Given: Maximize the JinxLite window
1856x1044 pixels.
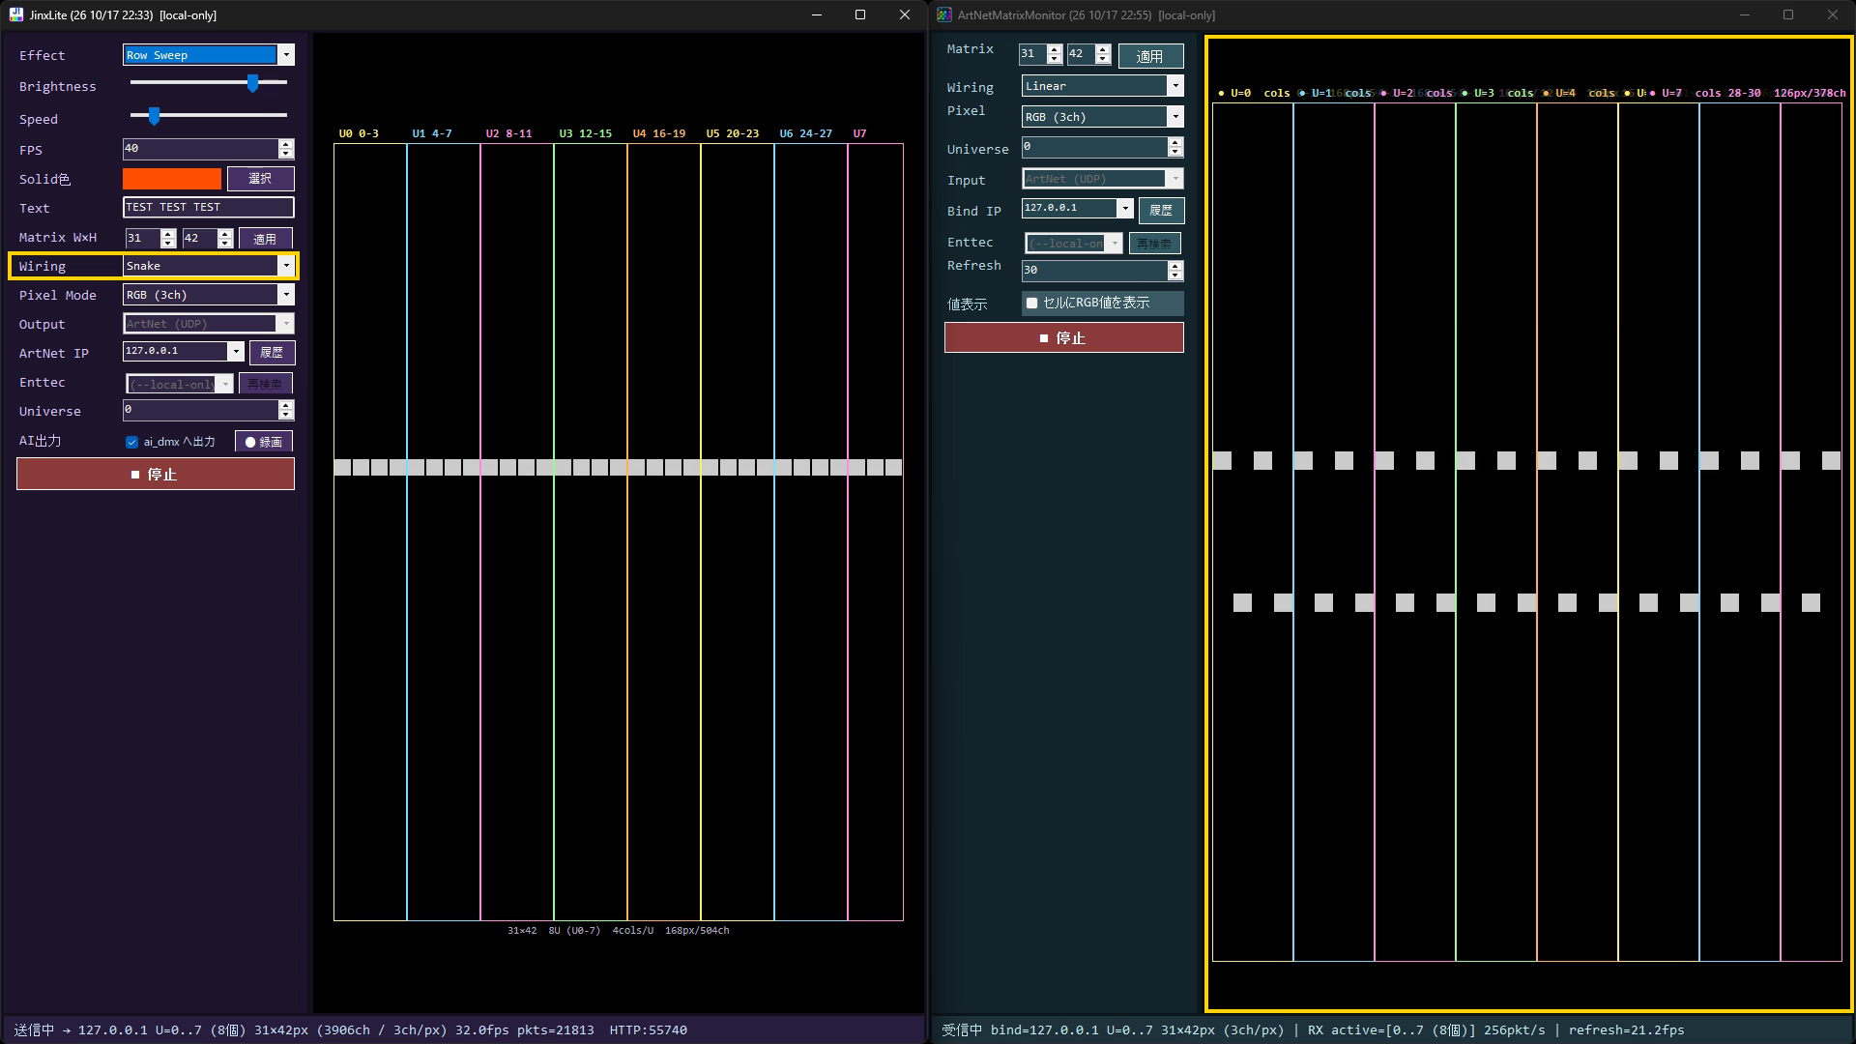Looking at the screenshot, I should (x=860, y=14).
